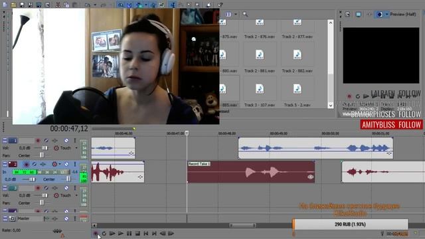Click the Open folder toolbar icon
The width and height of the screenshot is (425, 239).
click(x=13, y=5)
